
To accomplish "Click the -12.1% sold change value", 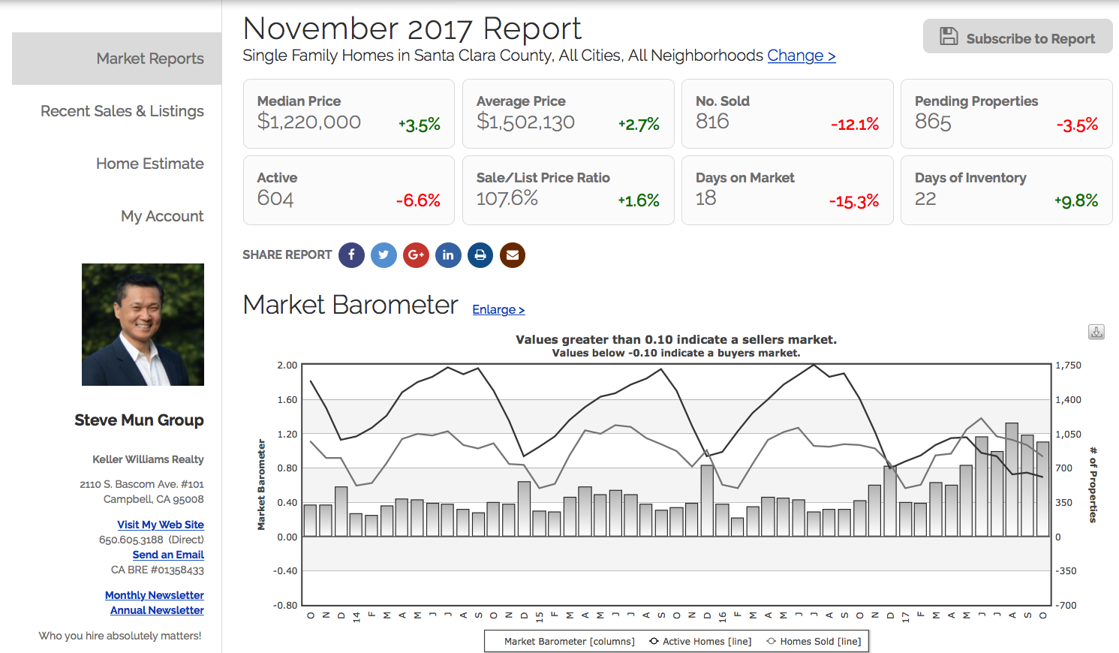I will pyautogui.click(x=855, y=125).
